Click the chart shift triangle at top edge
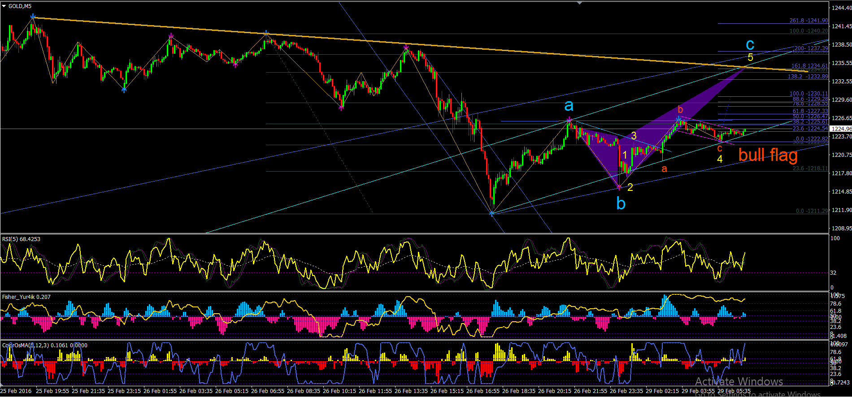 tap(580, 3)
